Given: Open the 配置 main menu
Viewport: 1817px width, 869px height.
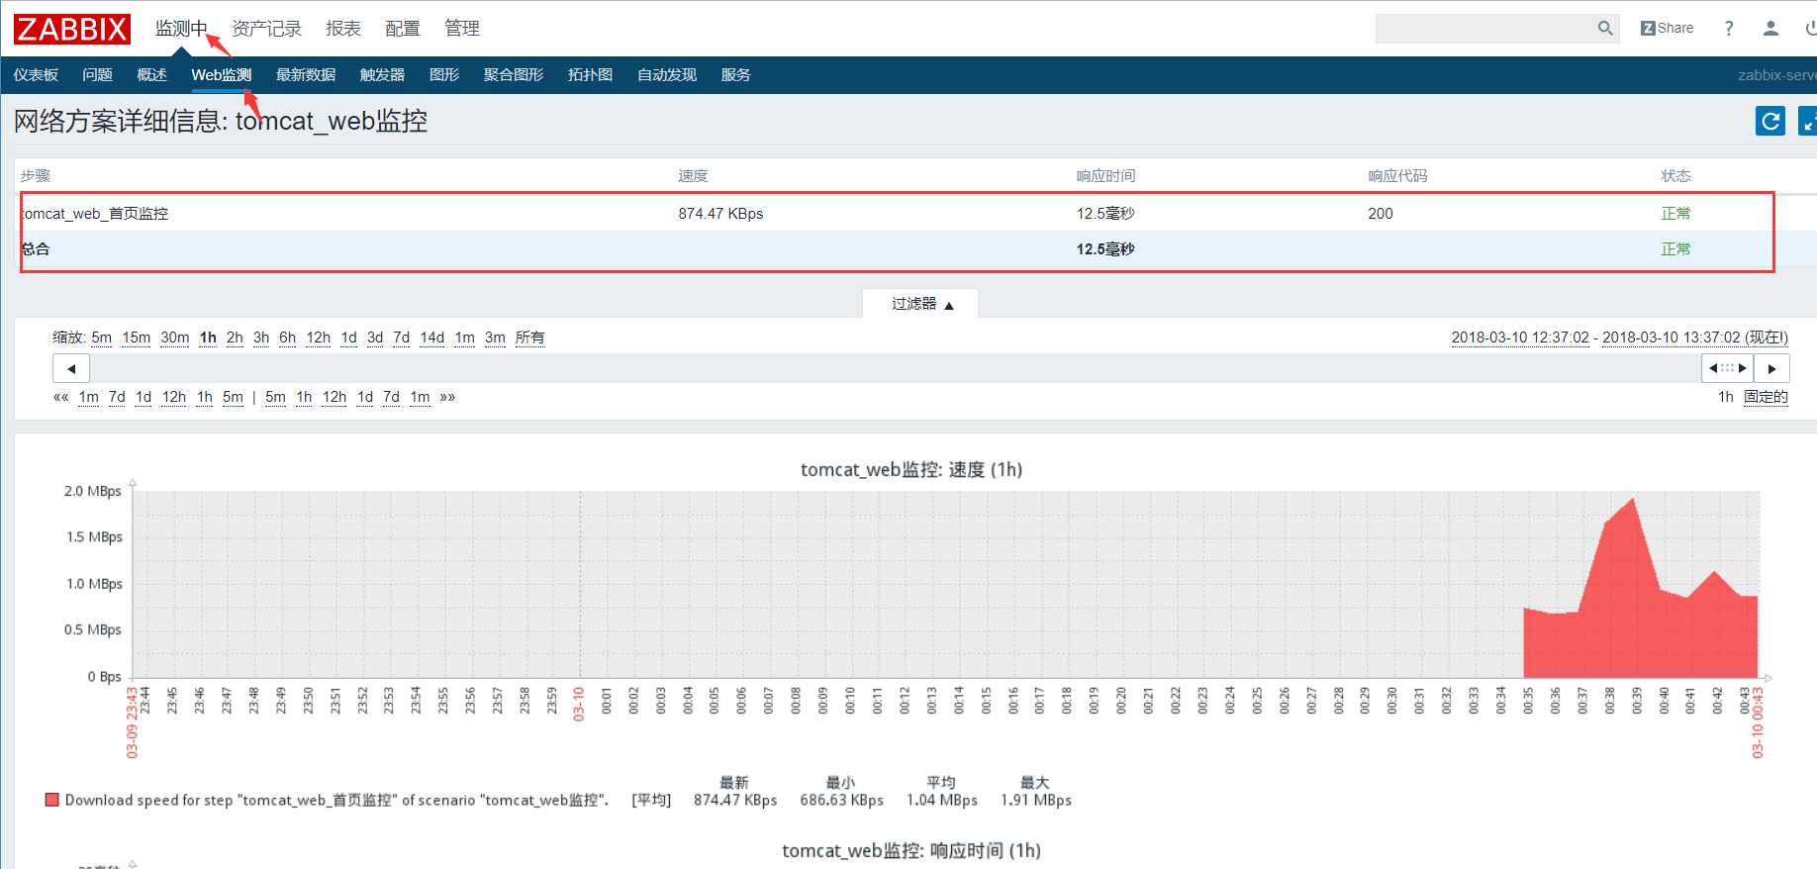Looking at the screenshot, I should click(x=403, y=29).
